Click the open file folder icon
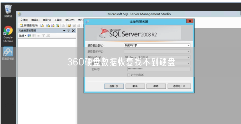Screen dimensions: 241x124 69,25
